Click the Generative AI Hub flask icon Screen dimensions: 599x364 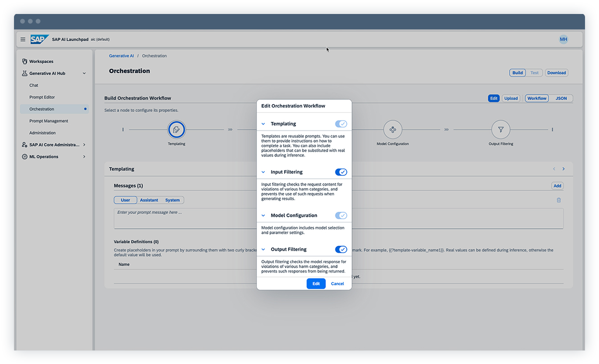pos(24,73)
